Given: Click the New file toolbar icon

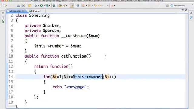Looking at the screenshot, I should pyautogui.click(x=4, y=5).
